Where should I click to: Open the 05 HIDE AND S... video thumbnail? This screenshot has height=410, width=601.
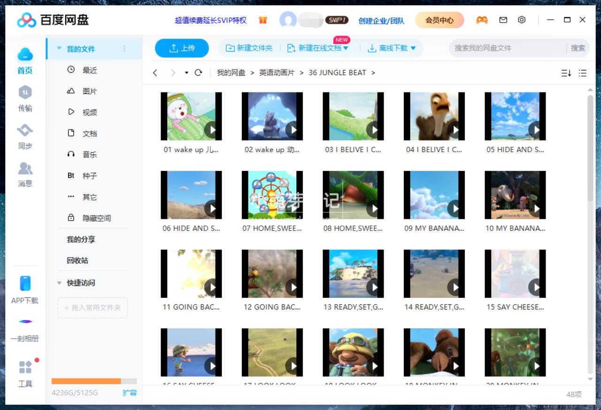(x=515, y=116)
